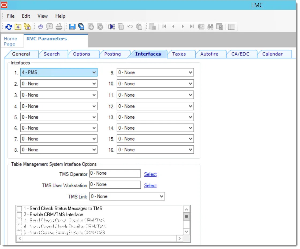The width and height of the screenshot is (300, 249).
Task: Click Select link beside TMS Operator
Action: click(x=150, y=174)
